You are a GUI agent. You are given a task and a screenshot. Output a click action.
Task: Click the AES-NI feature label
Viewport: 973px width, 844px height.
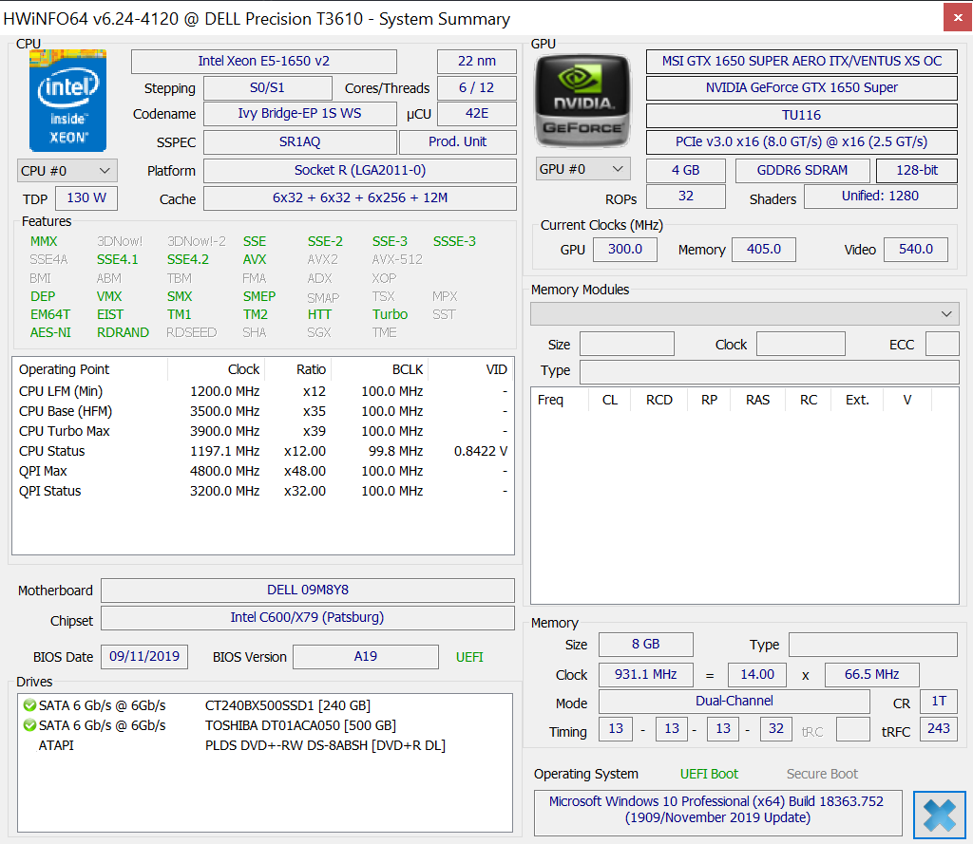51,332
